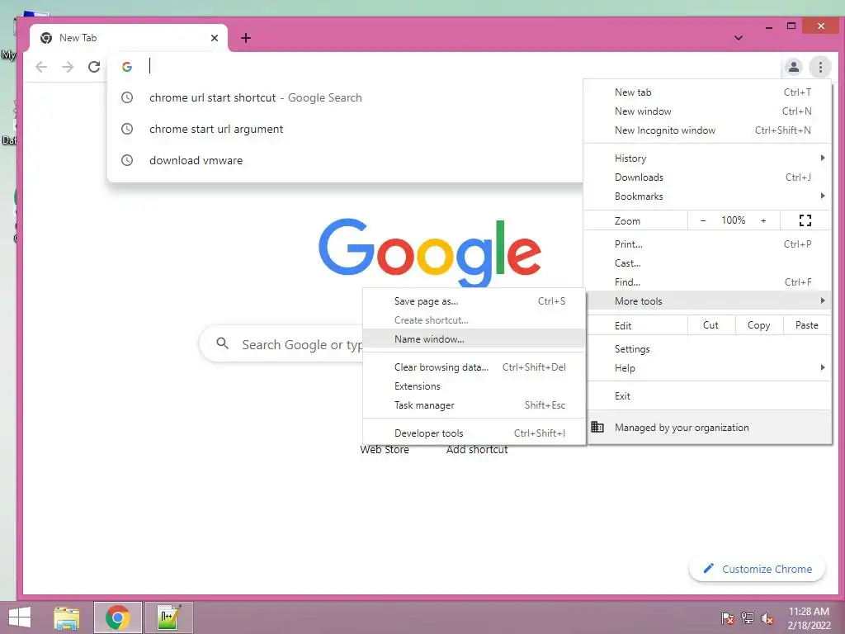This screenshot has width=845, height=634.
Task: Select Name window... item
Action: point(474,338)
